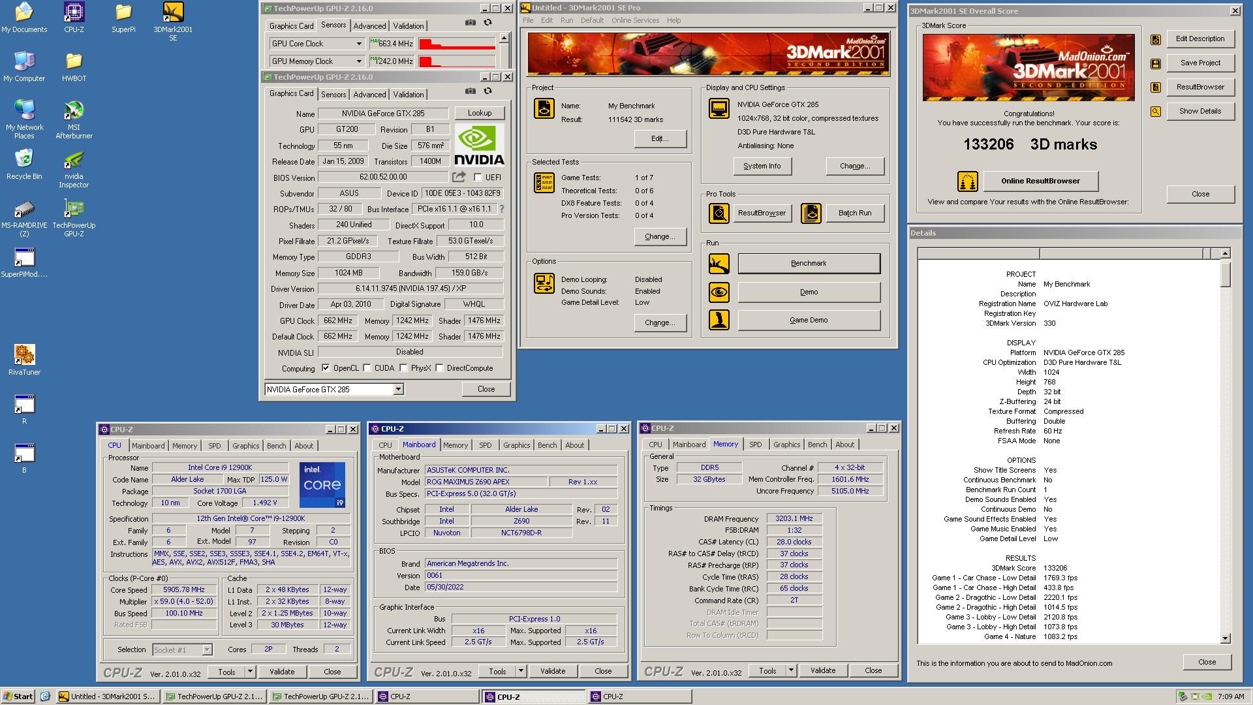Expand Tools dropdown arrow in CPU-Z Memory window
The image size is (1253, 705).
[x=790, y=670]
